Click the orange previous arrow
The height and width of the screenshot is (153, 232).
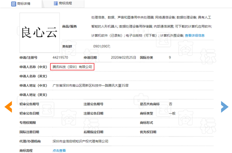pos(9,107)
